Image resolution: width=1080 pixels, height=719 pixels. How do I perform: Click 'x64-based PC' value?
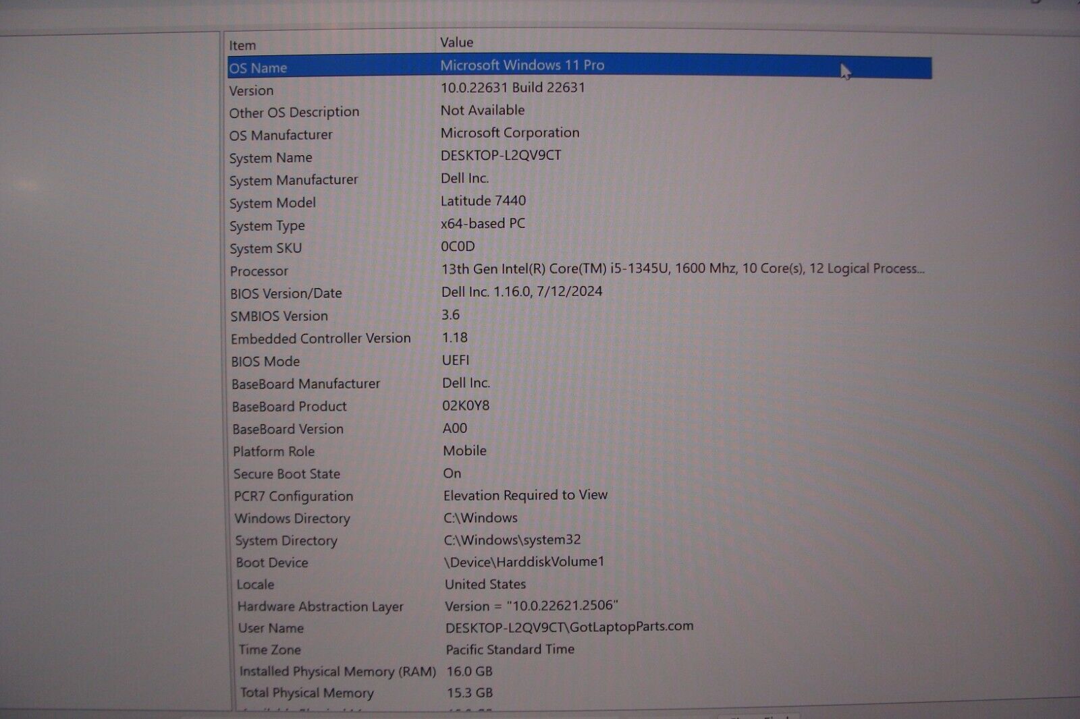point(483,223)
